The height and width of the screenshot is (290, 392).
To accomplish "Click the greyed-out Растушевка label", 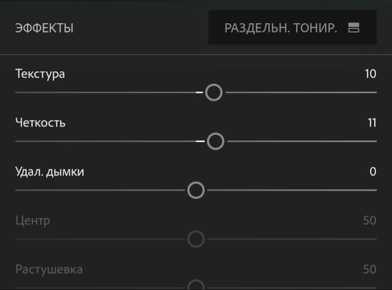I will click(49, 269).
